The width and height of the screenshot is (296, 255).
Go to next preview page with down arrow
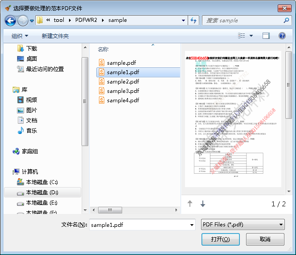(203, 204)
